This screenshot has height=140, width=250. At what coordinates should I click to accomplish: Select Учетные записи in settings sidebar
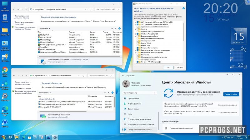click(x=134, y=104)
